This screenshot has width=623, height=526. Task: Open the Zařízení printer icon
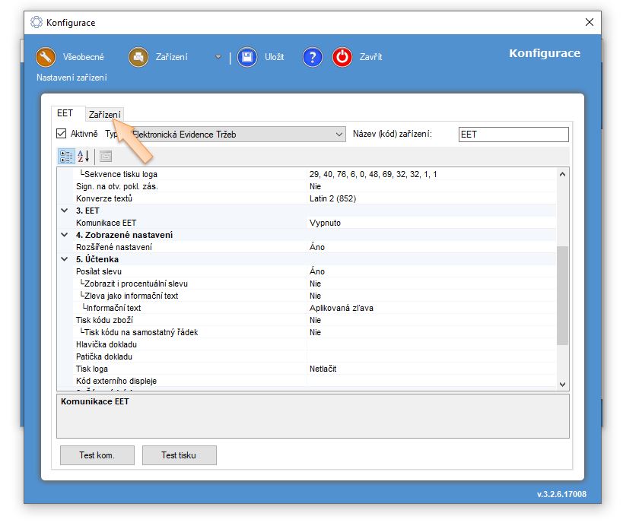138,57
